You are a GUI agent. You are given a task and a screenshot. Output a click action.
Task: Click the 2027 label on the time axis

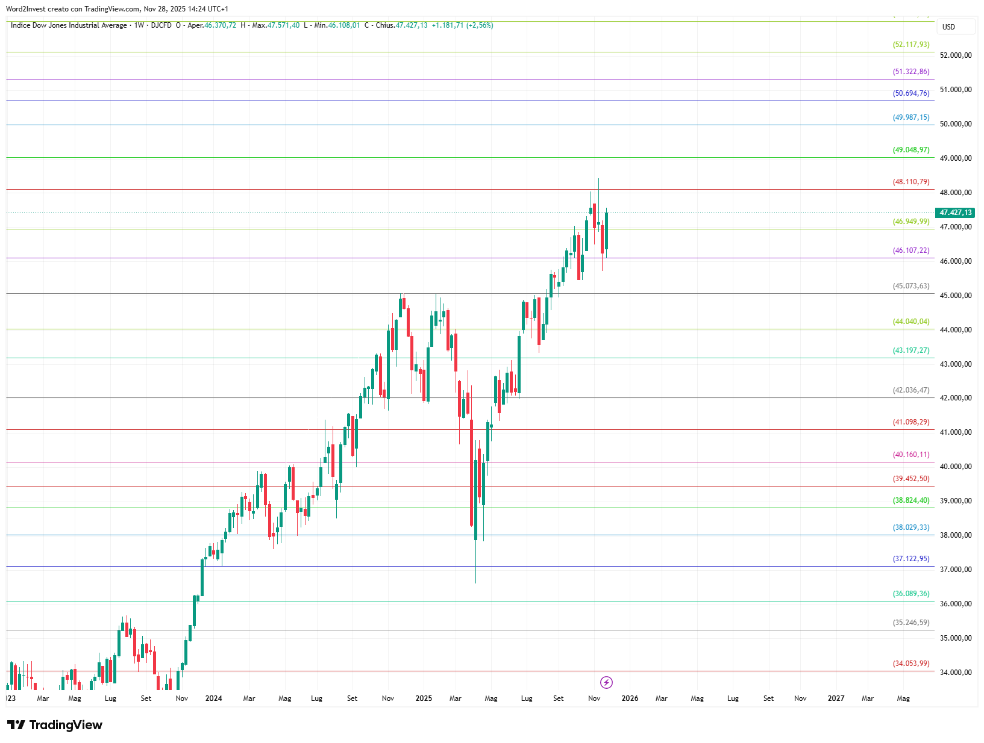click(x=836, y=698)
